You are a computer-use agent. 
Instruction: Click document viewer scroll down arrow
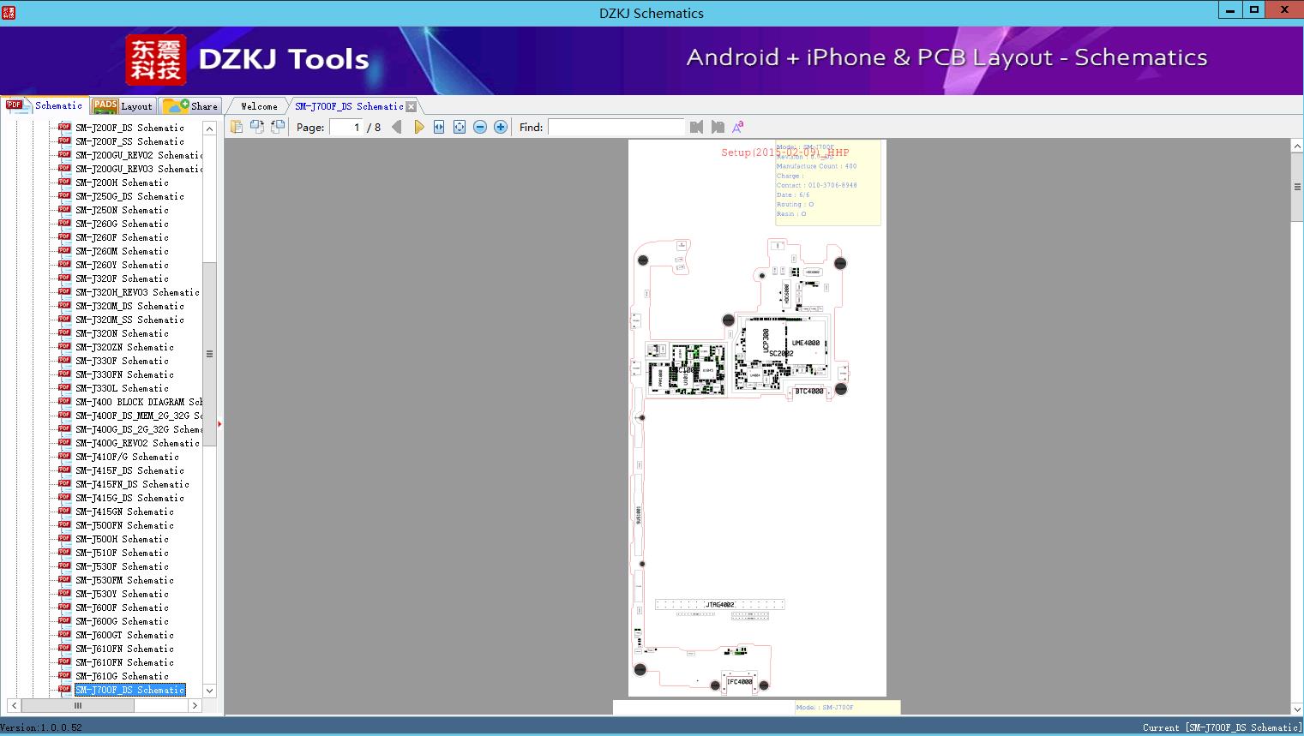(1297, 709)
